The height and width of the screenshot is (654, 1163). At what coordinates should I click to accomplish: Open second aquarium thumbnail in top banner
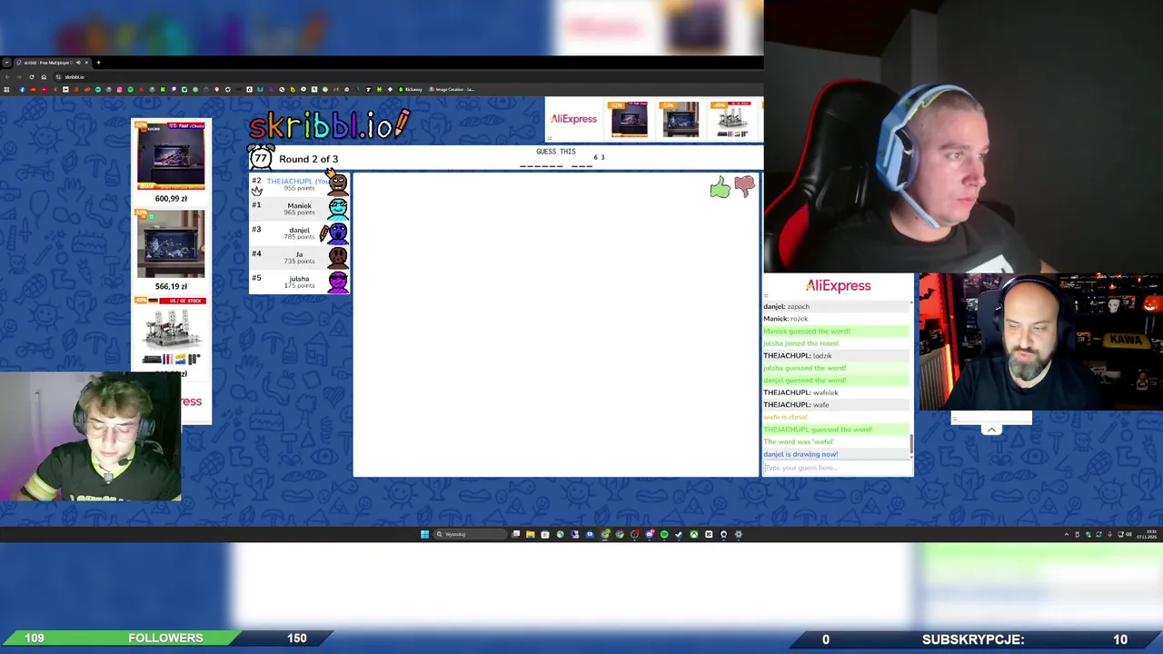[680, 119]
